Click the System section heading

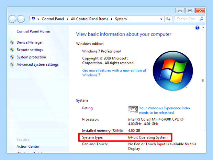point(82,101)
